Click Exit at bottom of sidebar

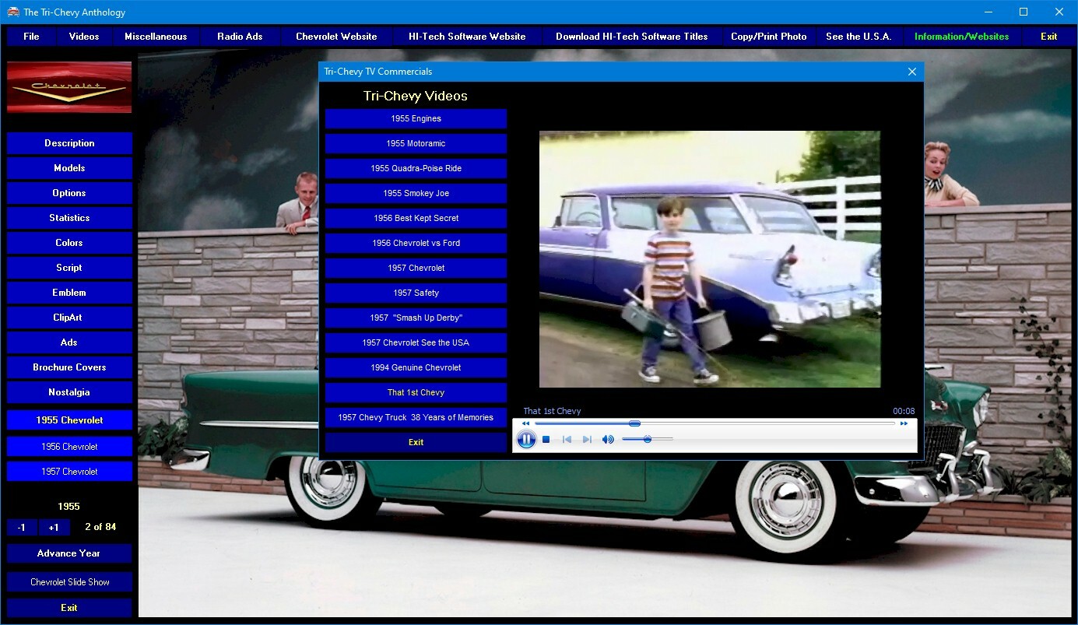pyautogui.click(x=69, y=608)
